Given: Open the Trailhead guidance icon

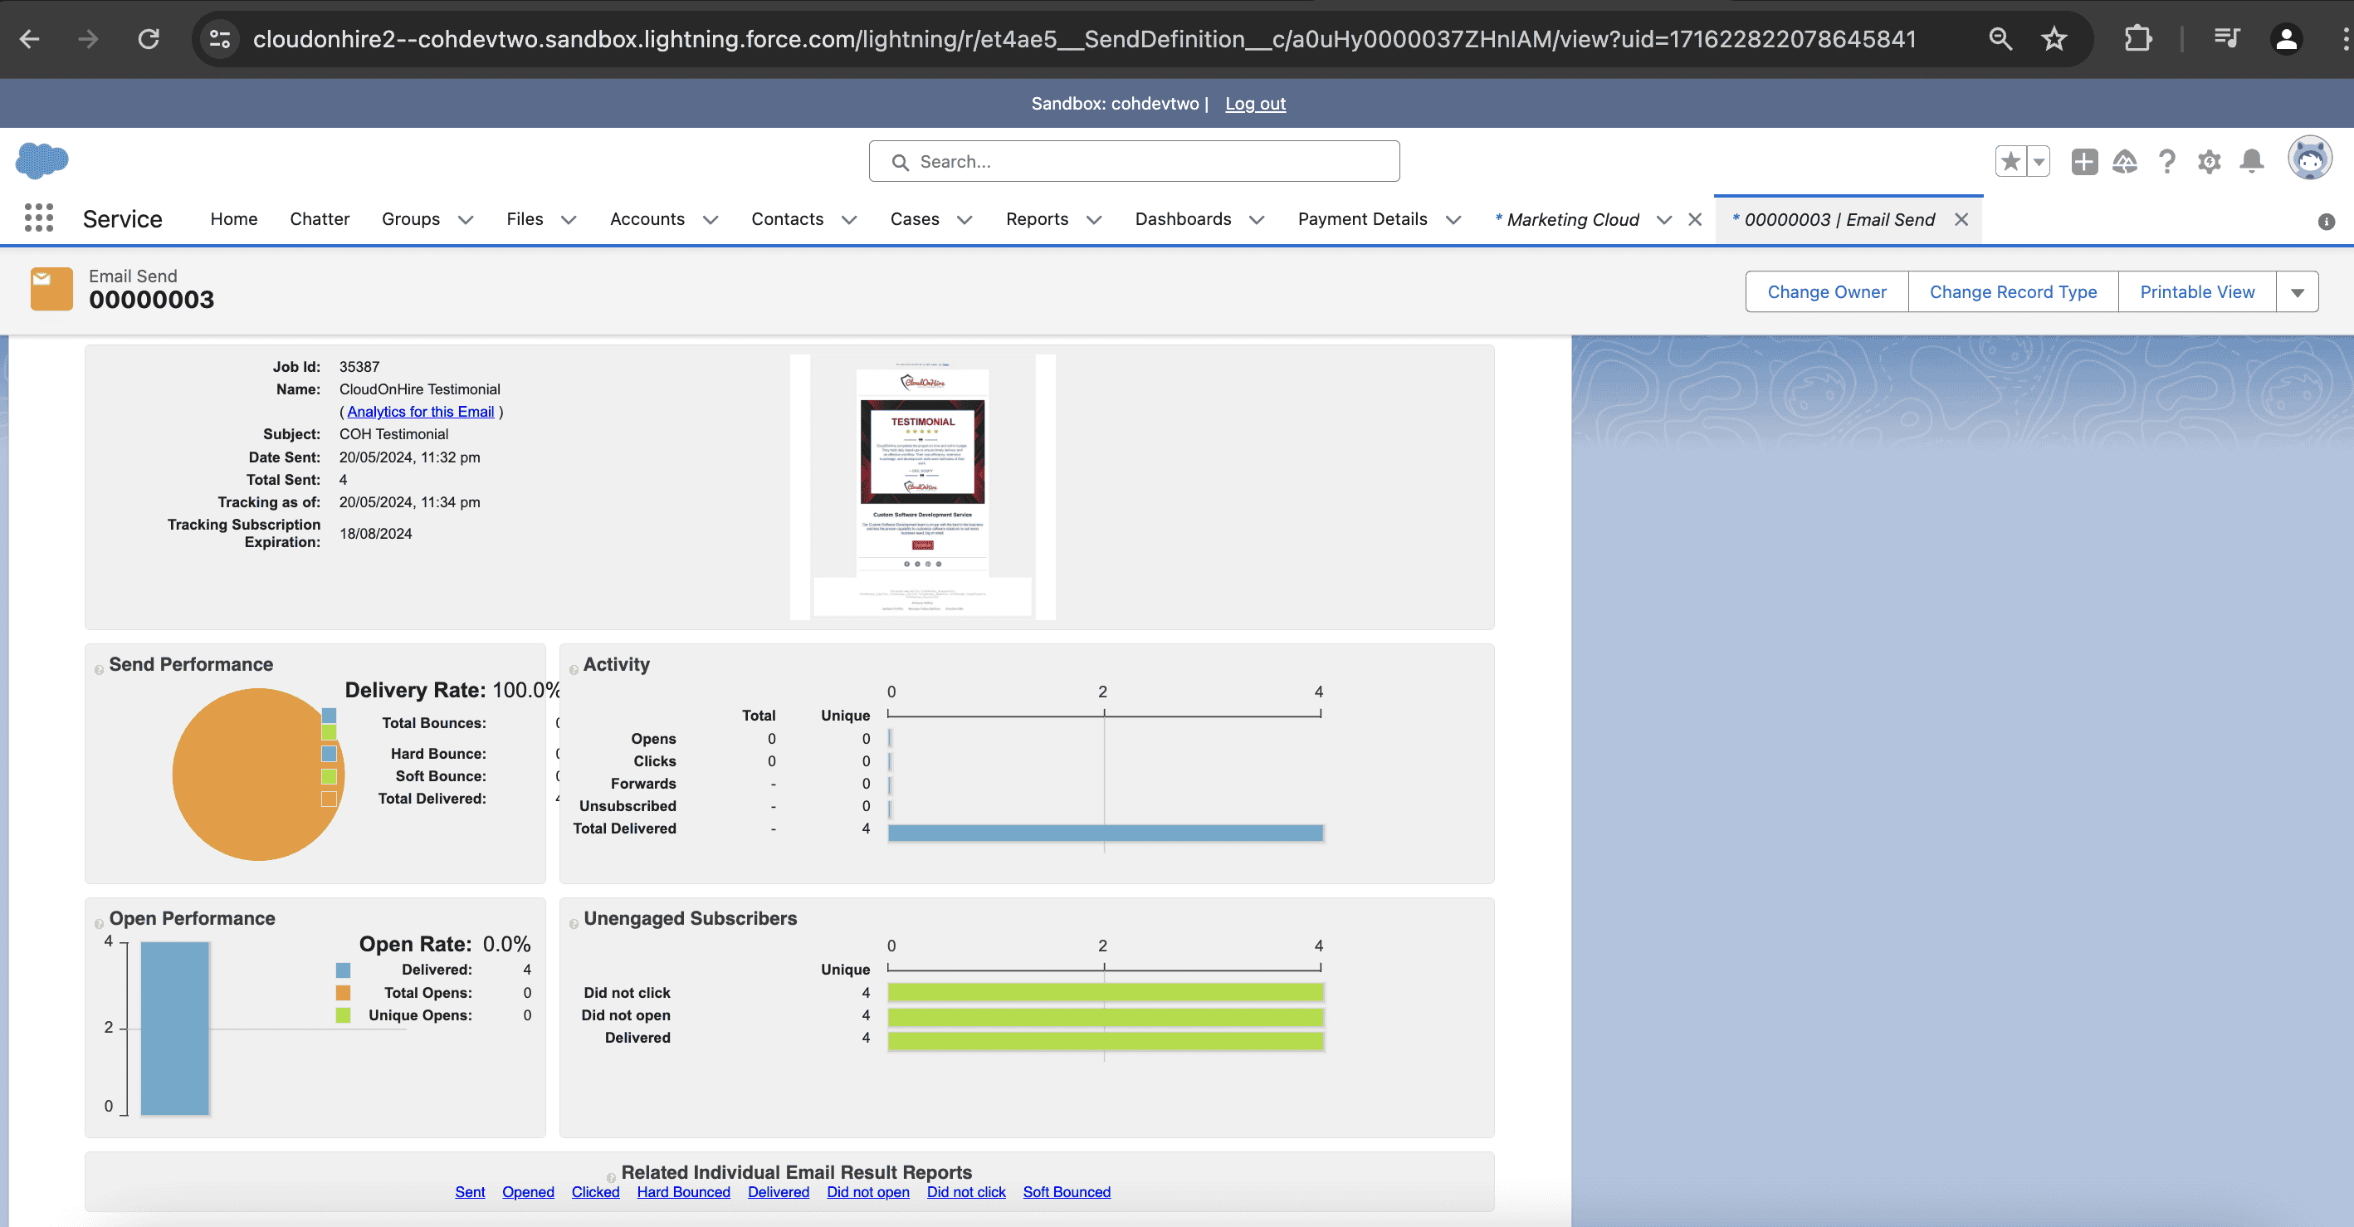Looking at the screenshot, I should click(x=2125, y=162).
